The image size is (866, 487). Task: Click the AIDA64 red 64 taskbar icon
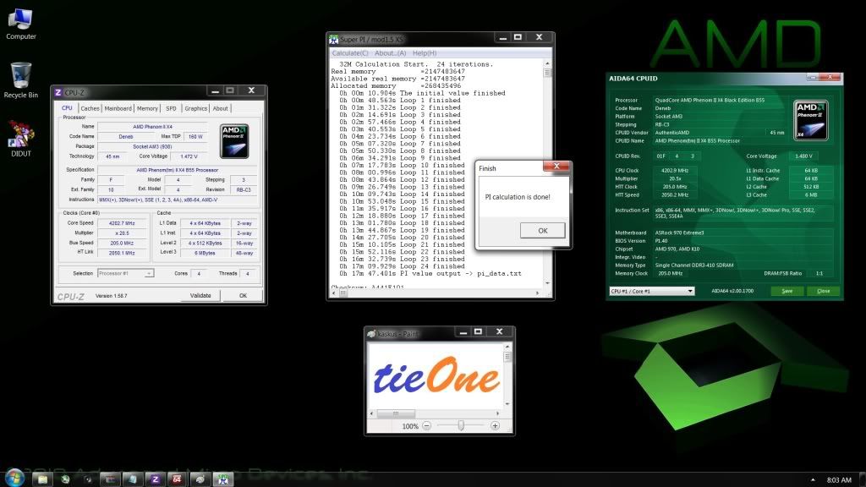pyautogui.click(x=178, y=479)
